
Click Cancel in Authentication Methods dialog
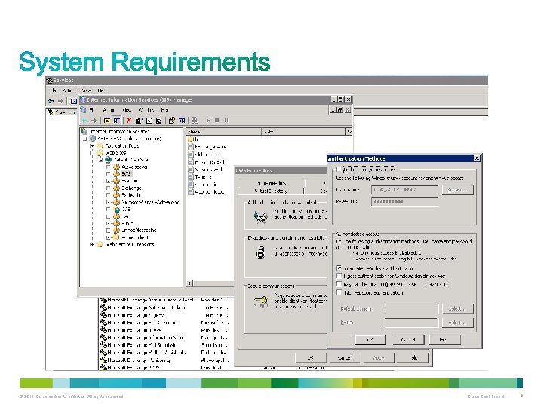(x=407, y=340)
